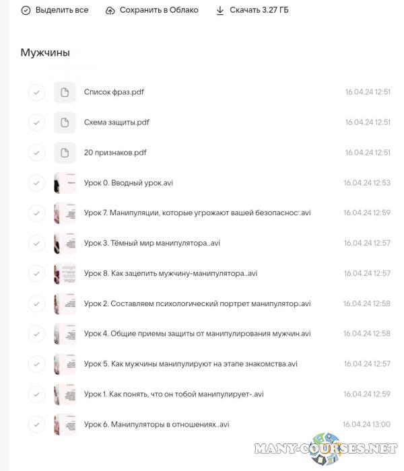Open the thumbnail of Урок 0. Вводный урок.avi
Image resolution: width=404 pixels, height=471 pixels.
point(65,183)
